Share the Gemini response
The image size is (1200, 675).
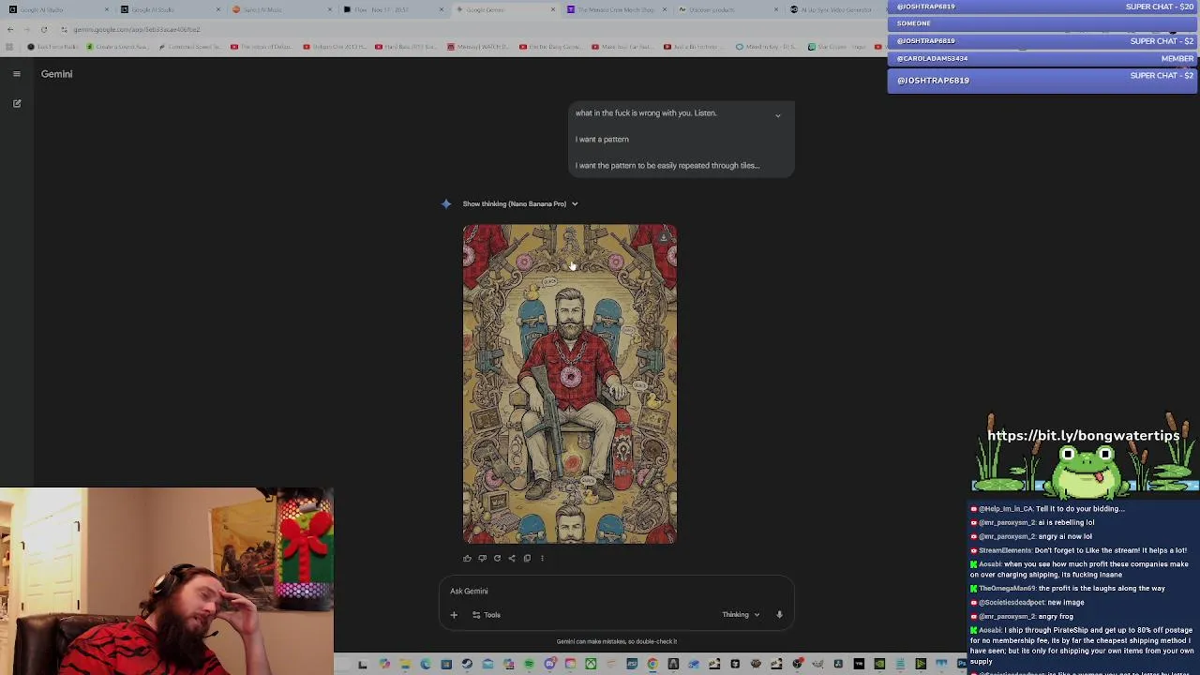point(512,558)
